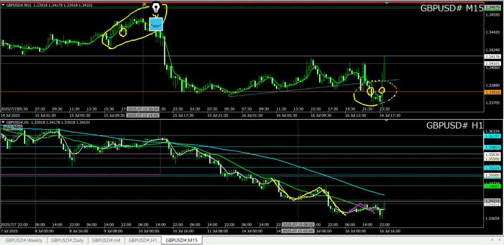Click the M15 chart shift triangle marker

tap(387, 3)
